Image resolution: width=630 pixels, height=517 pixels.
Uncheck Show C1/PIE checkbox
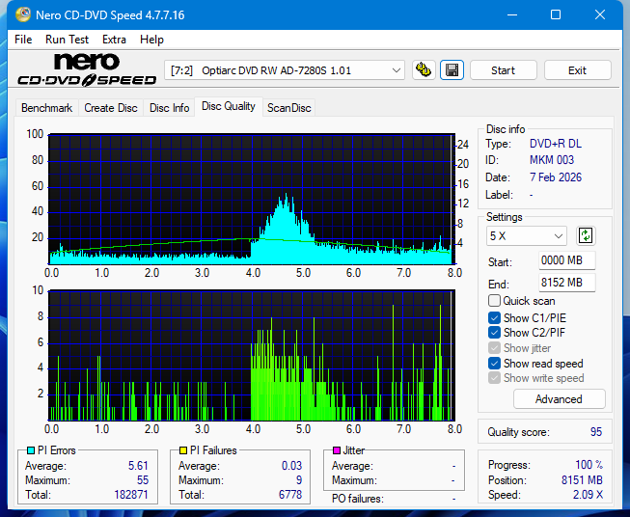[x=495, y=317]
